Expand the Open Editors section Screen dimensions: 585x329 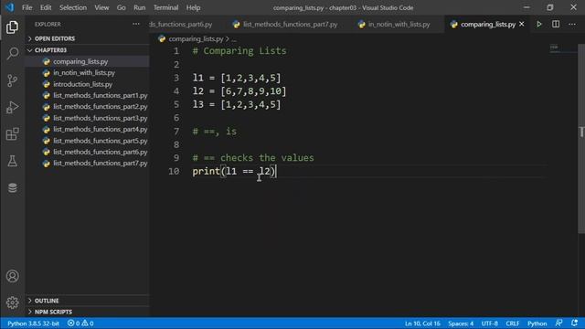coord(88,38)
